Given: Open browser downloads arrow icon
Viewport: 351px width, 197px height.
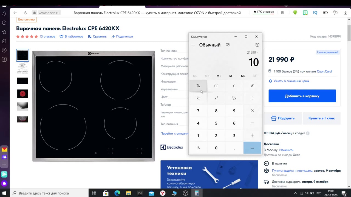Looking at the screenshot, I should pyautogui.click(x=346, y=13).
